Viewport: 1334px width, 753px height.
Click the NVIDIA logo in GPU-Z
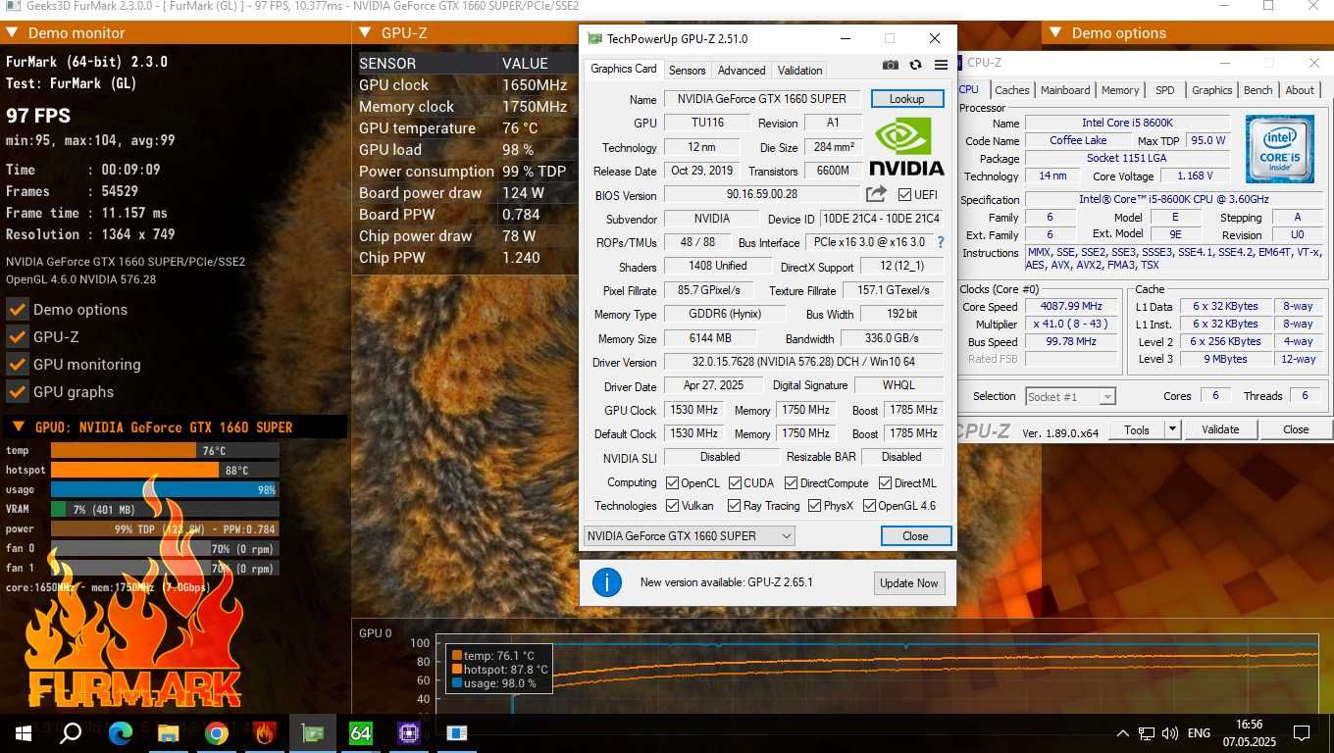click(x=906, y=147)
